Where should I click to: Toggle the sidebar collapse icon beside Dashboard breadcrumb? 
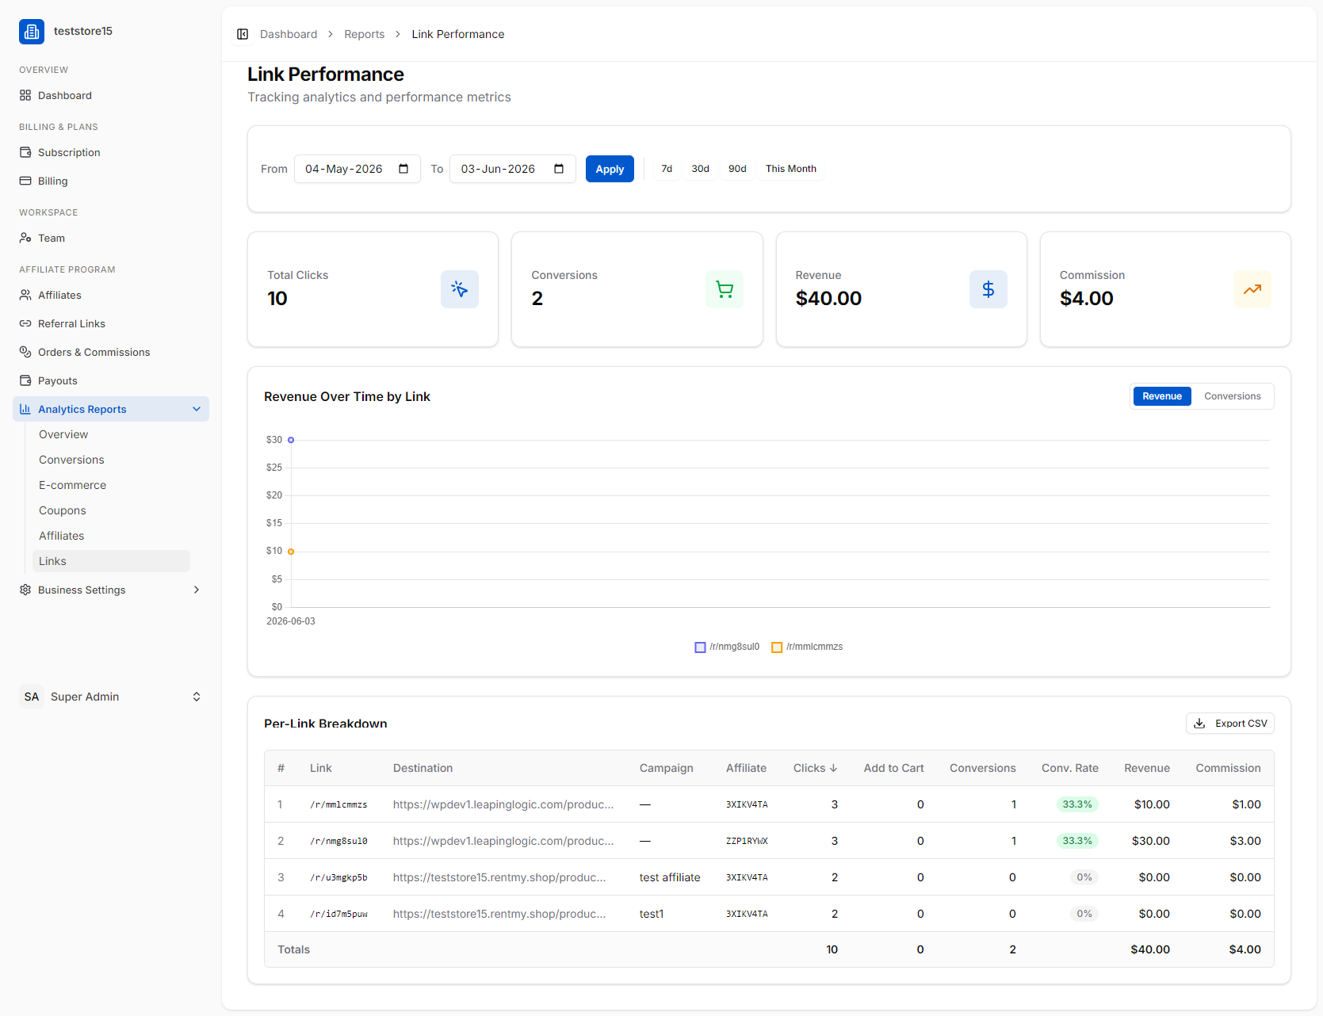point(243,34)
